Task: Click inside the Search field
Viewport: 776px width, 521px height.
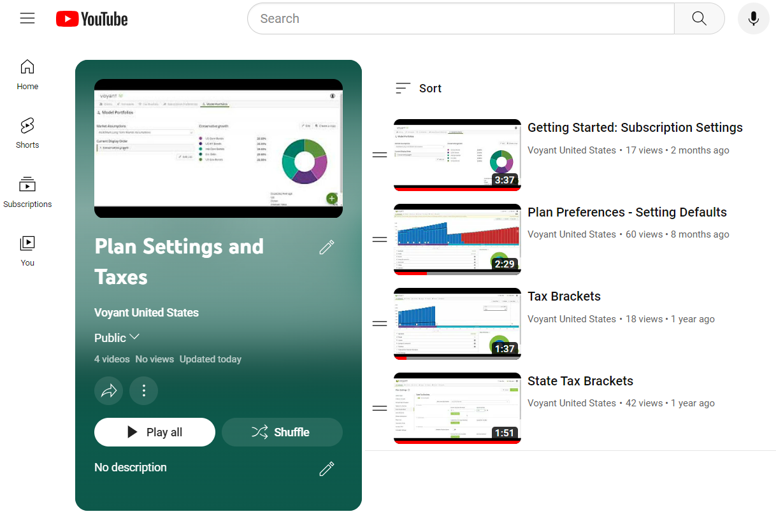Action: coord(461,18)
